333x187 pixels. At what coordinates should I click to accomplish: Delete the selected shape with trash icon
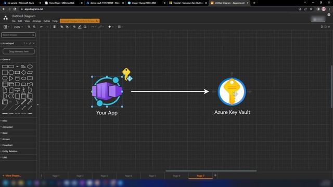(54, 27)
